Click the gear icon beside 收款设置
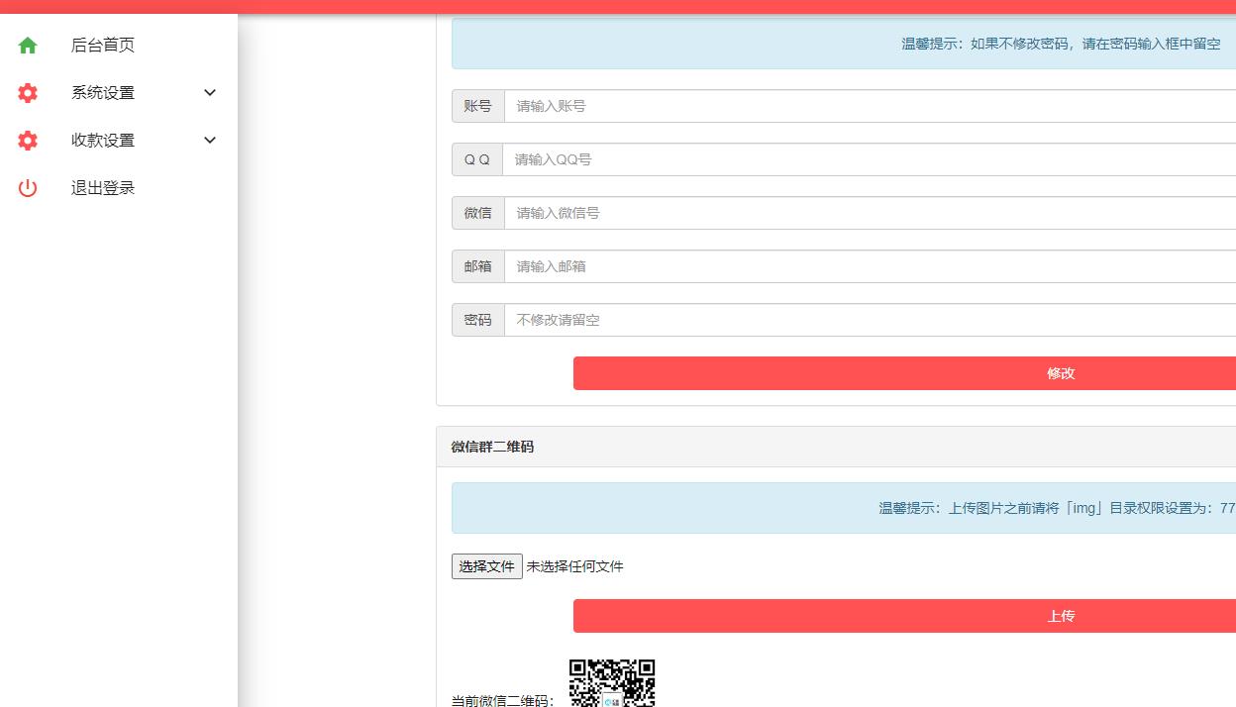The width and height of the screenshot is (1236, 707). (28, 141)
